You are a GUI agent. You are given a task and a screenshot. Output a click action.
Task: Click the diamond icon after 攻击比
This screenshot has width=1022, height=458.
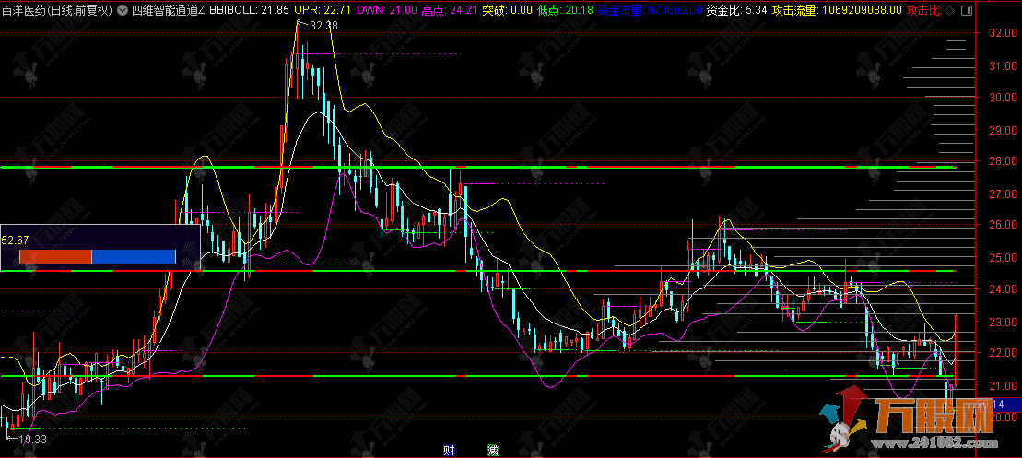[x=949, y=10]
